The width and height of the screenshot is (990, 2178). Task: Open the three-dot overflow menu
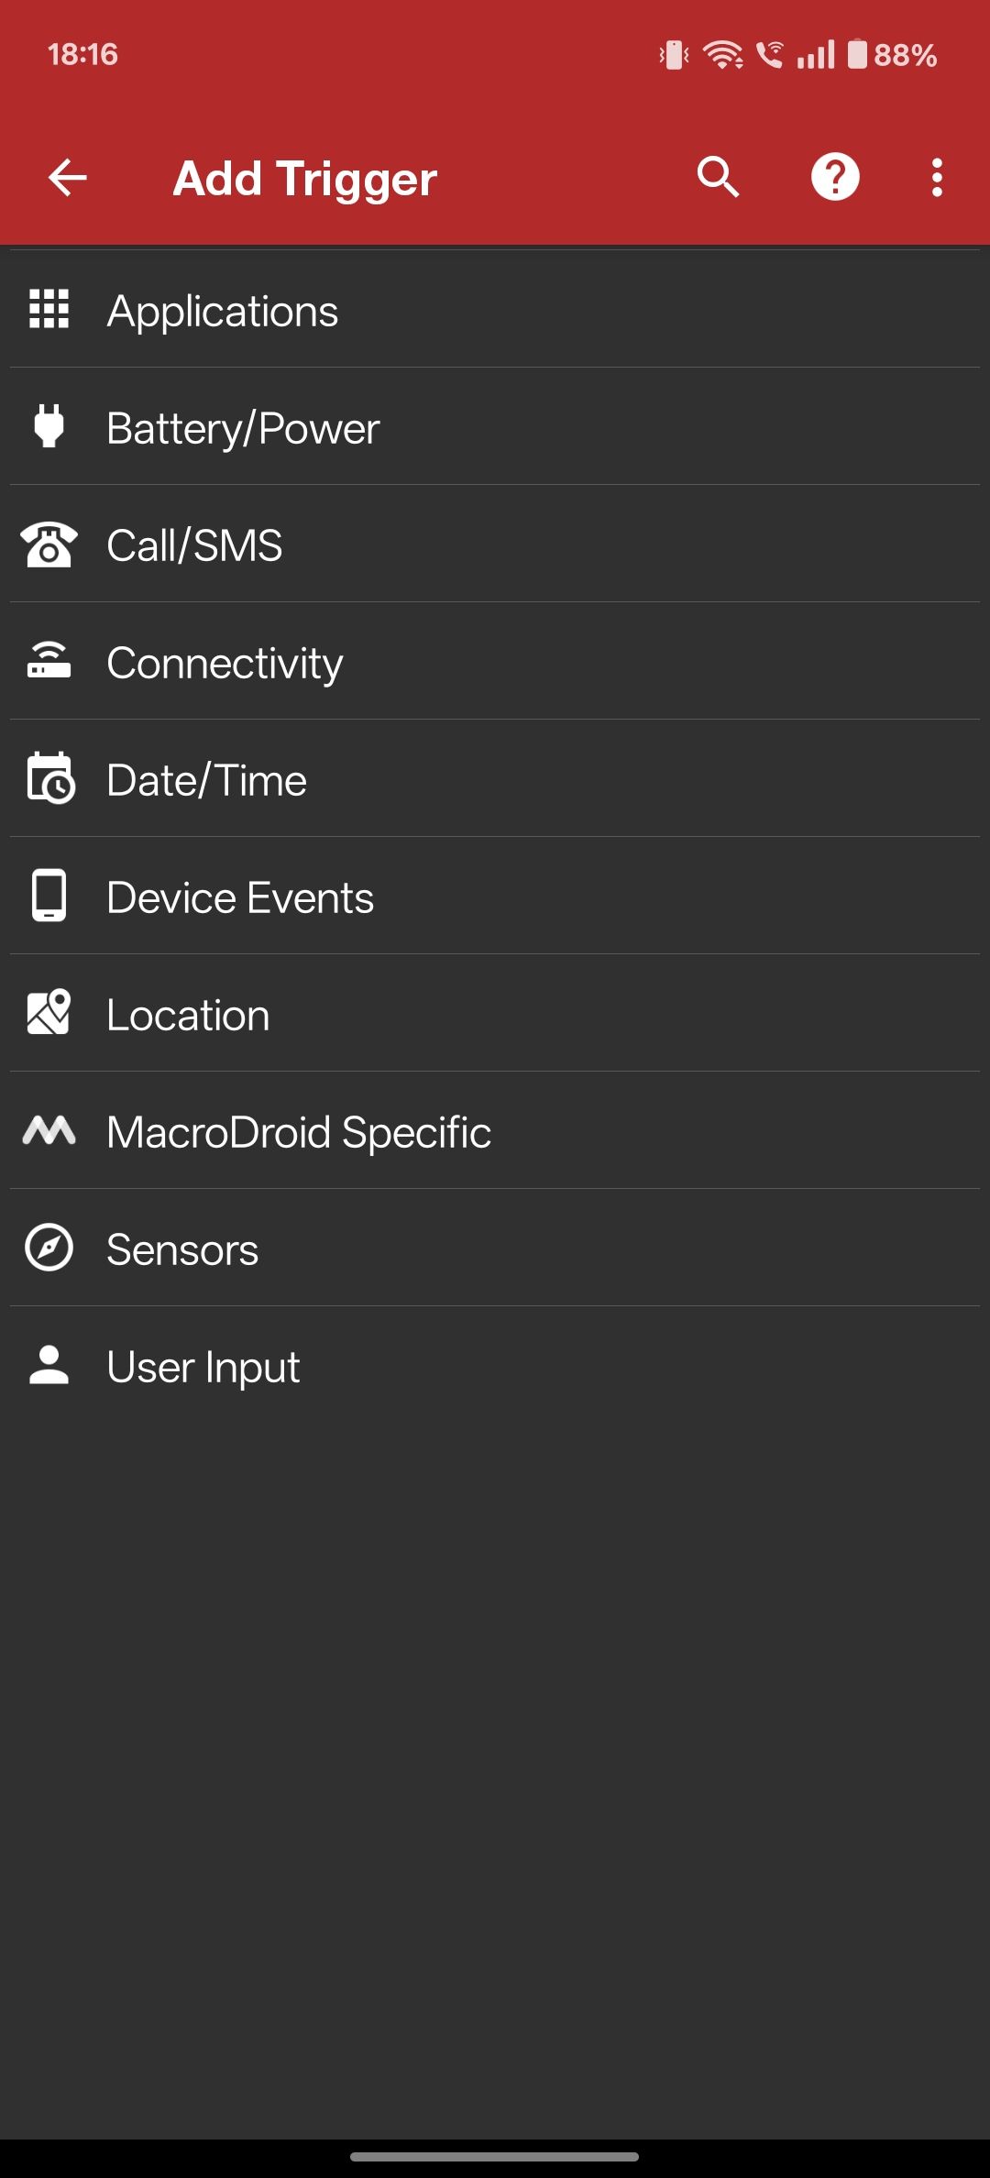pyautogui.click(x=937, y=177)
